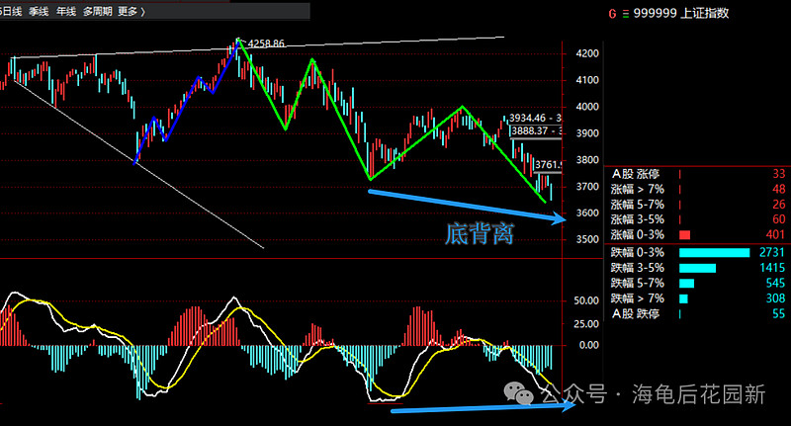Click the count 2731 for 跌幅 0-3%

[x=773, y=253]
